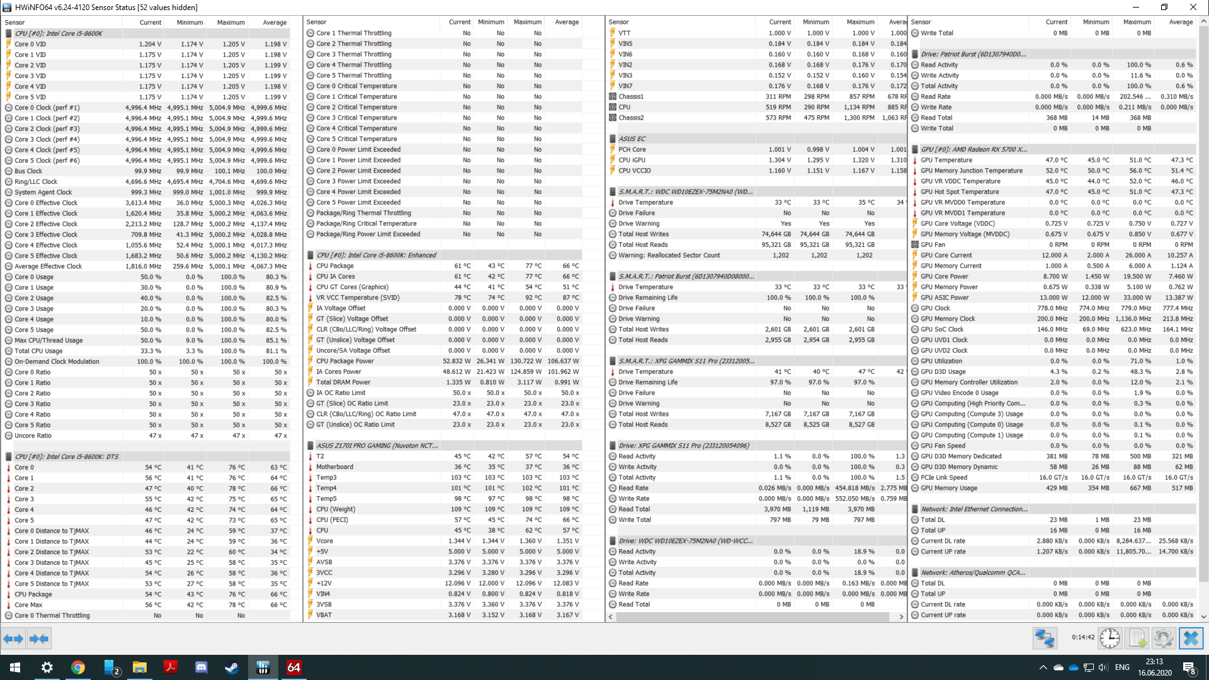Click the down arrow of the vertical scrollbar

[x=1203, y=617]
